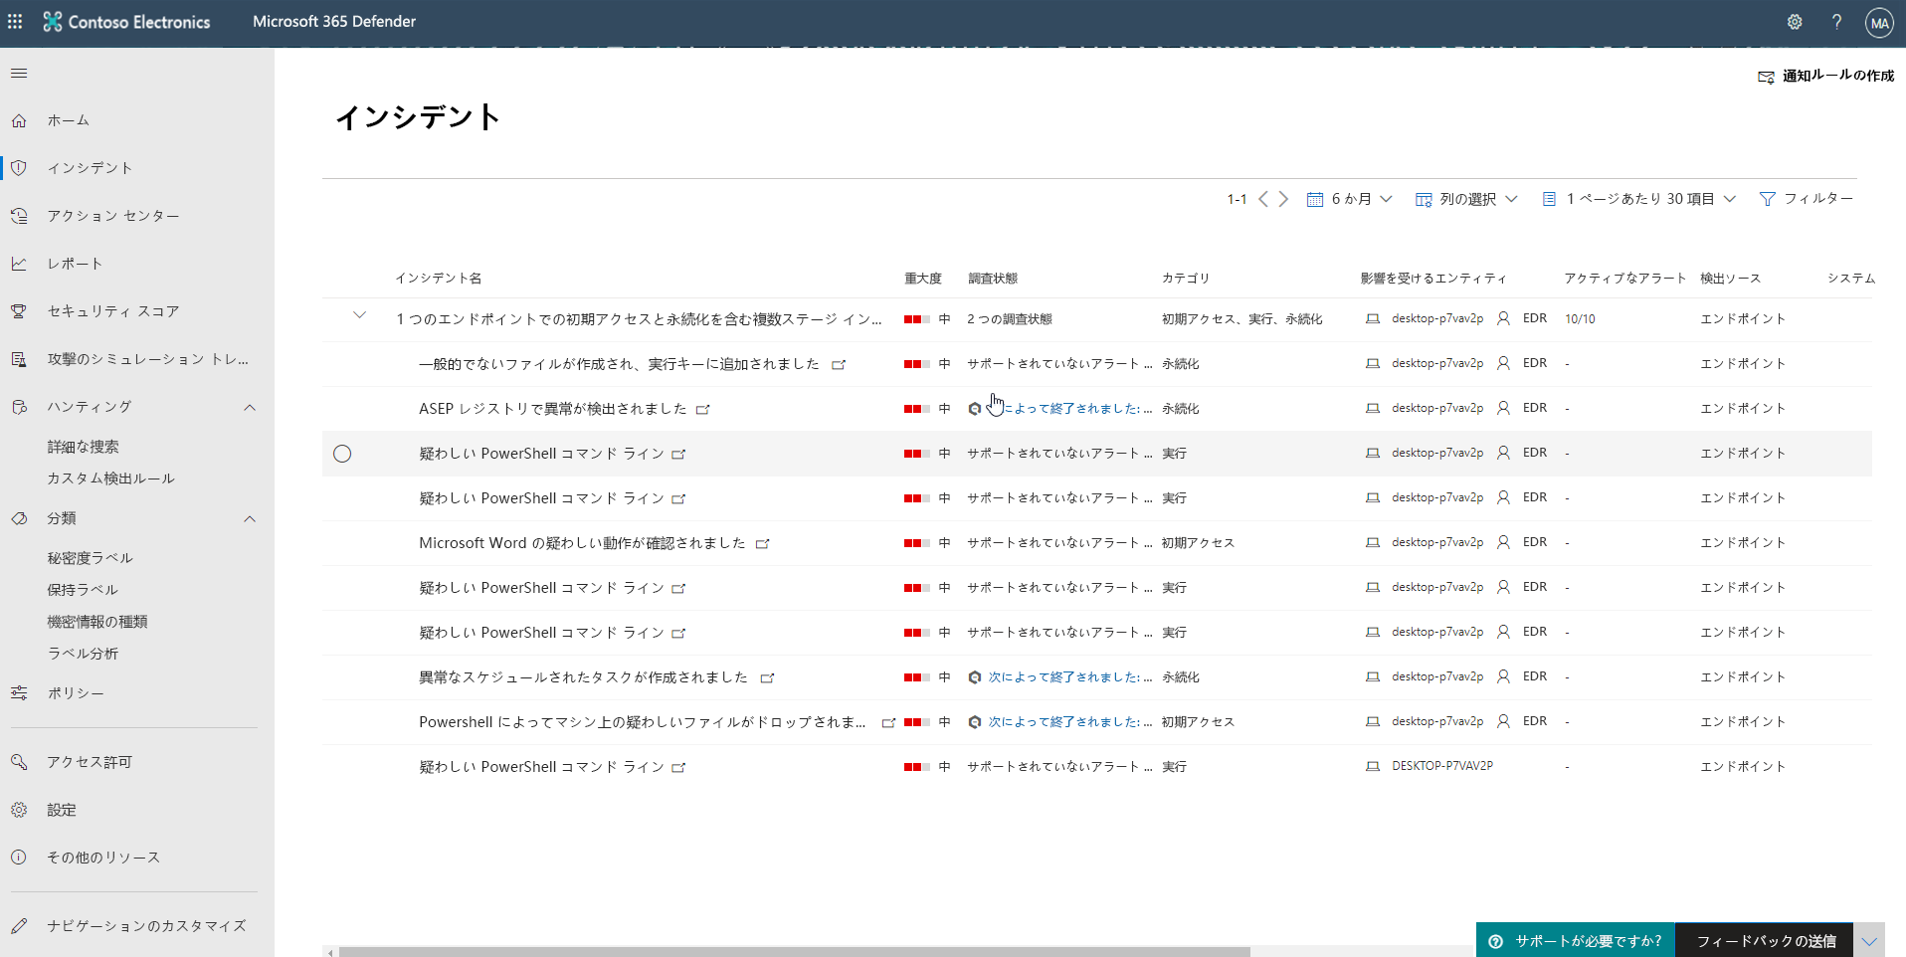The image size is (1906, 957).
Task: Open the Help question mark icon
Action: pyautogui.click(x=1837, y=21)
